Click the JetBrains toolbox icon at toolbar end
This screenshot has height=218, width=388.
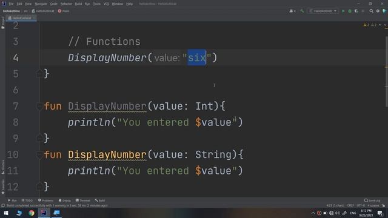pos(384,11)
